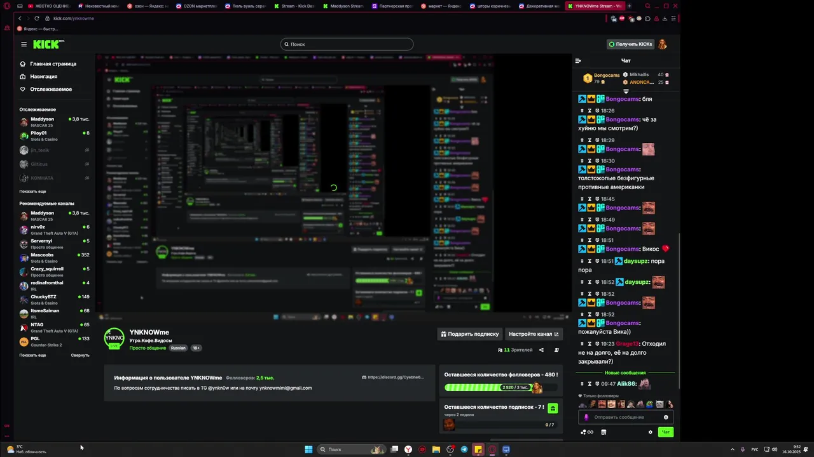Click the Mikhailis name in the chat leaderboard
This screenshot has height=457, width=814.
click(x=639, y=75)
